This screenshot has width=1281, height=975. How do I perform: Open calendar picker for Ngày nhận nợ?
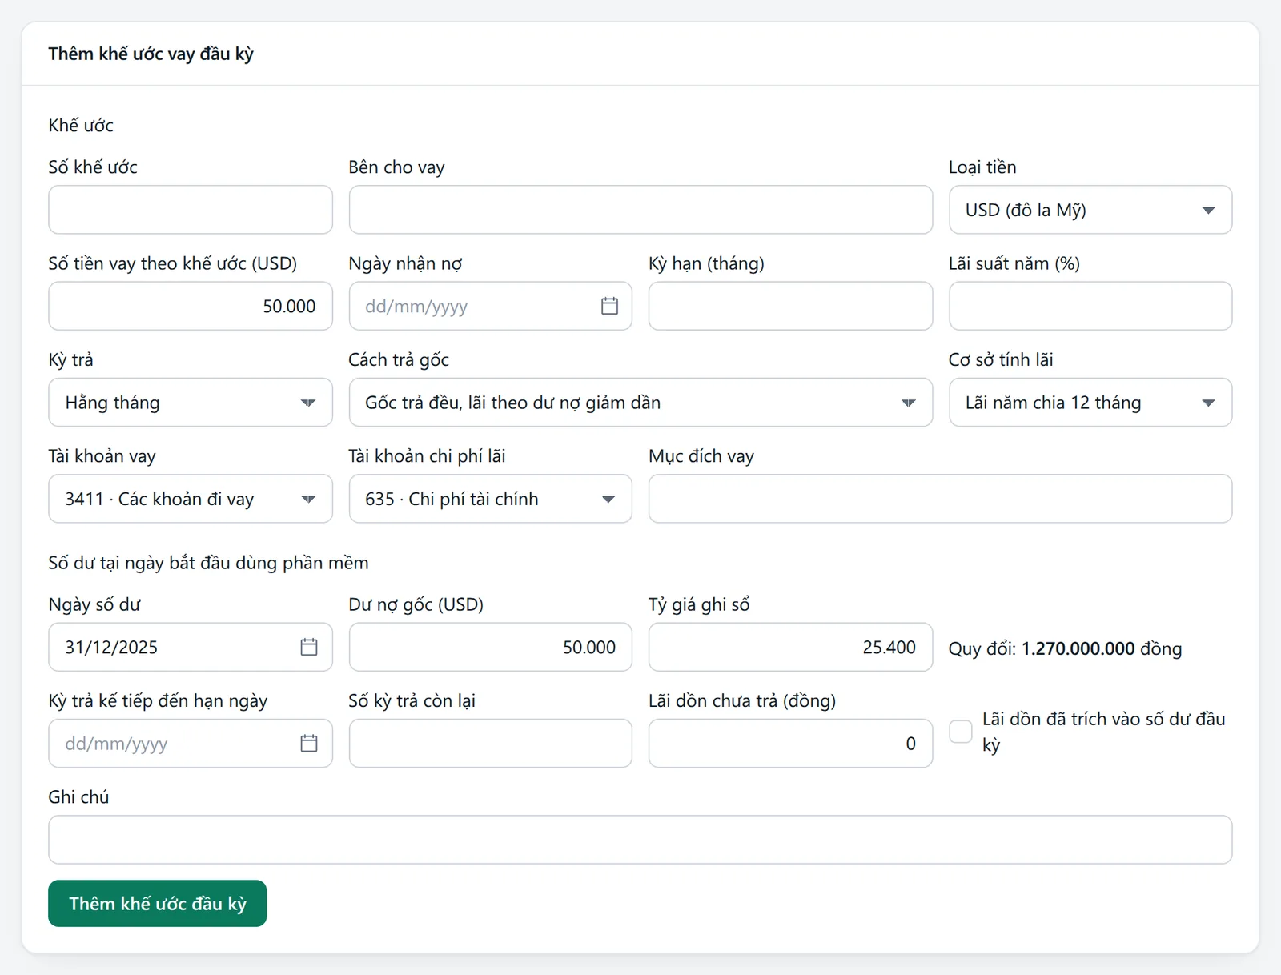(x=609, y=306)
